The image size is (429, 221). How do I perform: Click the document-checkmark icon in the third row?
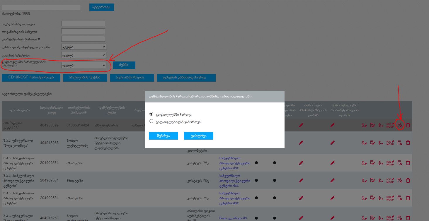pyautogui.click(x=372, y=163)
